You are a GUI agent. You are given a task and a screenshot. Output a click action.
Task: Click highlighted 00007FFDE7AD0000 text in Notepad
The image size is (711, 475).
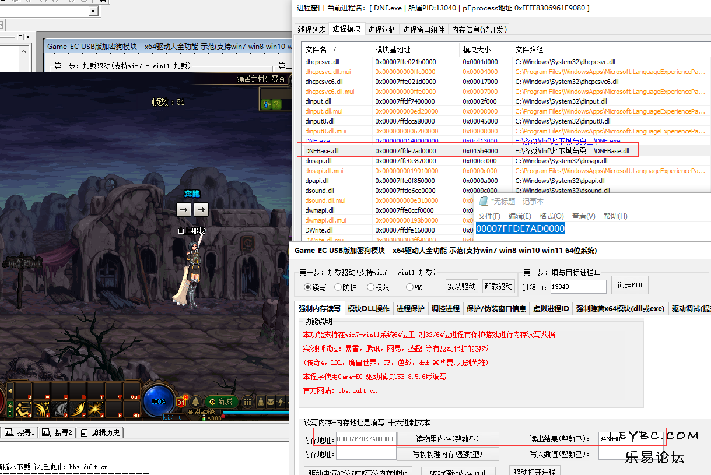click(520, 229)
